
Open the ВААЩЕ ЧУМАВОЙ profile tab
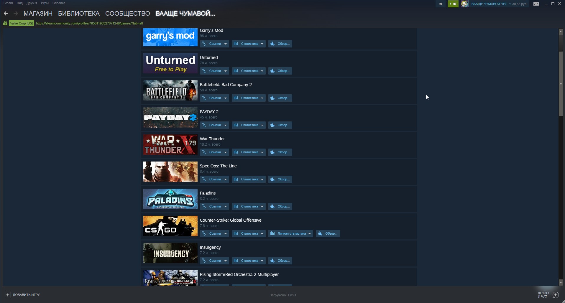point(185,14)
